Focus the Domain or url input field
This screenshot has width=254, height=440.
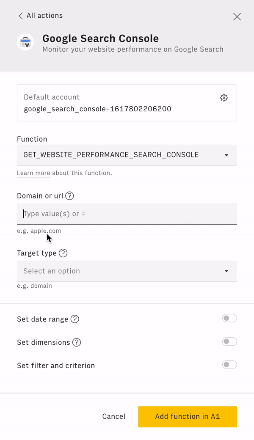tap(127, 214)
